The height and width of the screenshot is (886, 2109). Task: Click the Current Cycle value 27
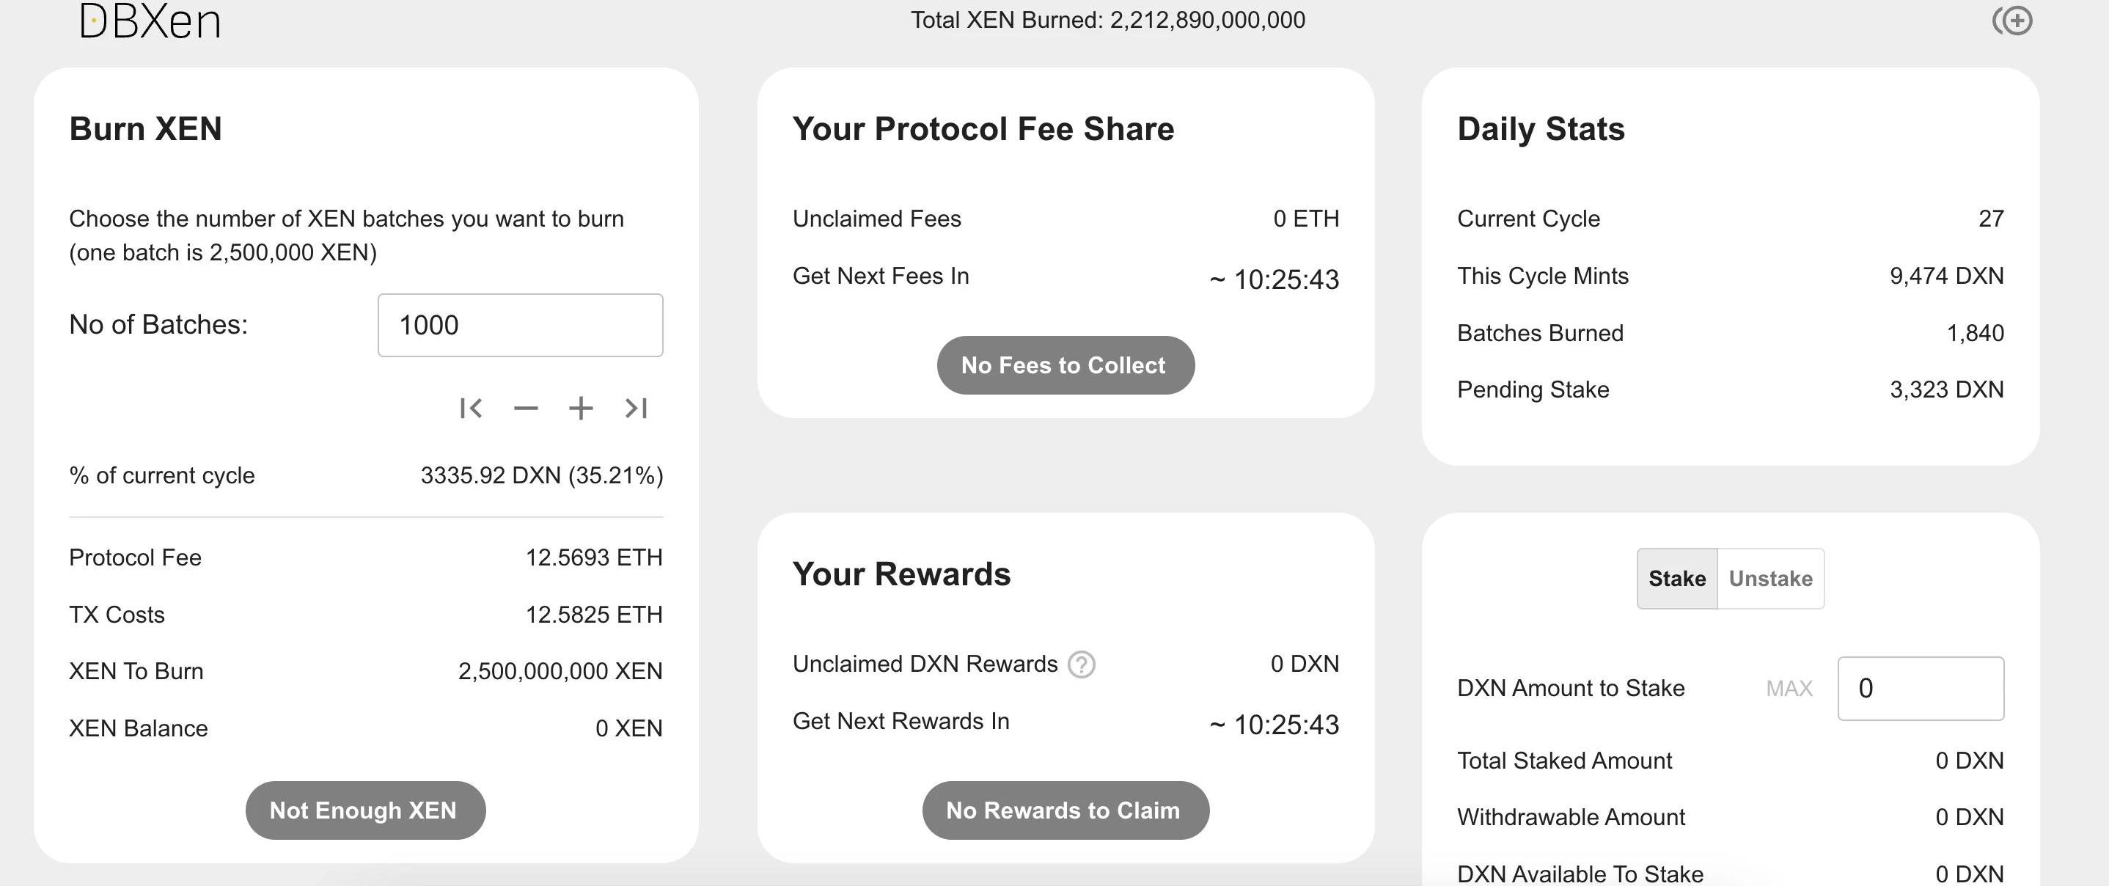coord(1990,219)
